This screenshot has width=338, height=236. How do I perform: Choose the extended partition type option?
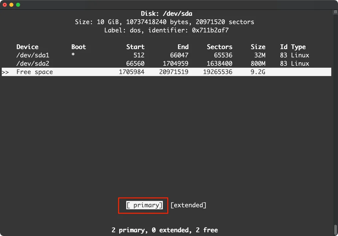(188, 205)
